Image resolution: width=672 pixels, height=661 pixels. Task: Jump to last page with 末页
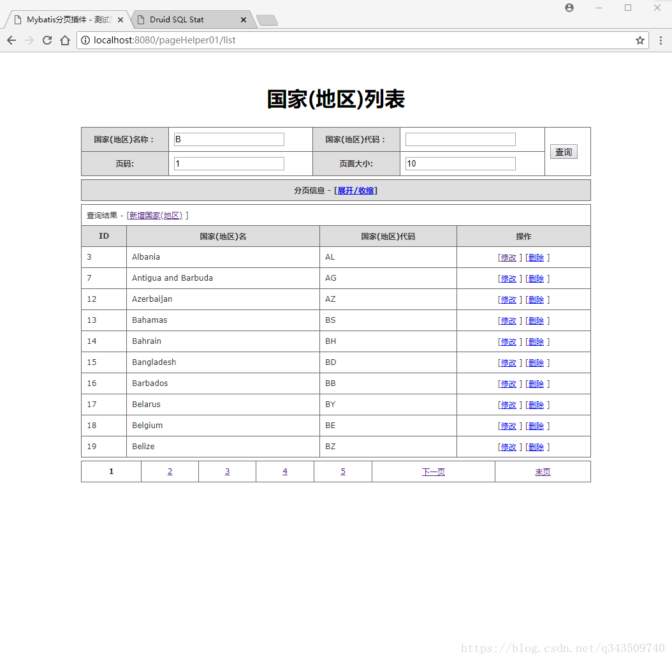(x=543, y=472)
